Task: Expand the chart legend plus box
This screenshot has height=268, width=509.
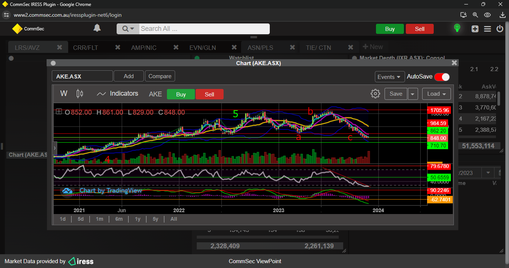Action: tap(59, 111)
